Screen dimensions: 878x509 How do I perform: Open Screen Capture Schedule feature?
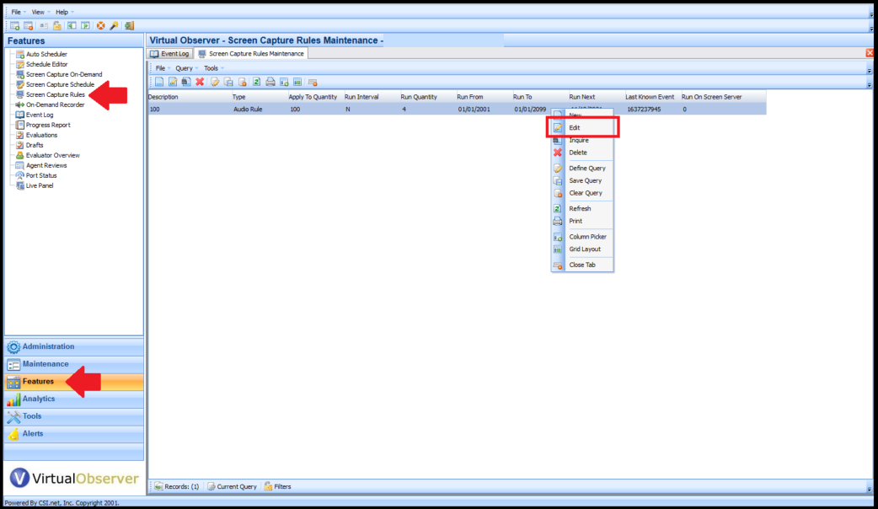pyautogui.click(x=60, y=84)
